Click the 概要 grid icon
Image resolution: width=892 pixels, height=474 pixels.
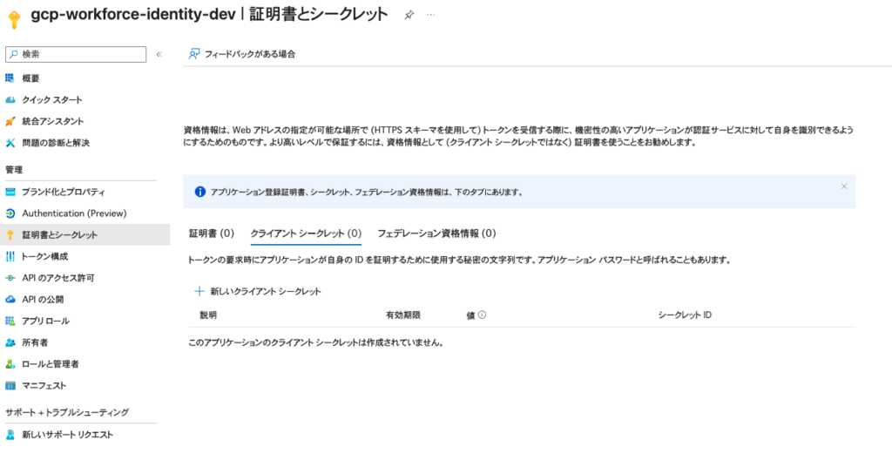pyautogui.click(x=10, y=78)
